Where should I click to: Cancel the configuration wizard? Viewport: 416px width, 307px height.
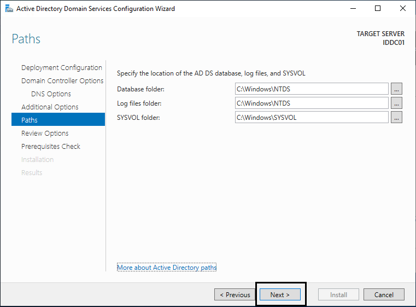coord(384,294)
